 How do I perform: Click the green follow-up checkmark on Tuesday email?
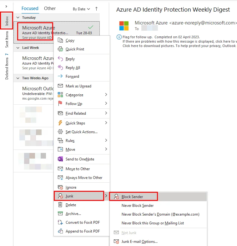[x=91, y=27]
